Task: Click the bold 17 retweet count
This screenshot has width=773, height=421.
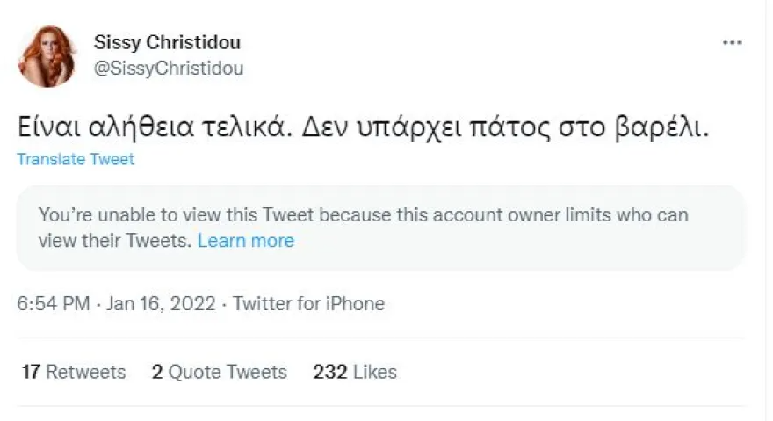Action: 31,373
